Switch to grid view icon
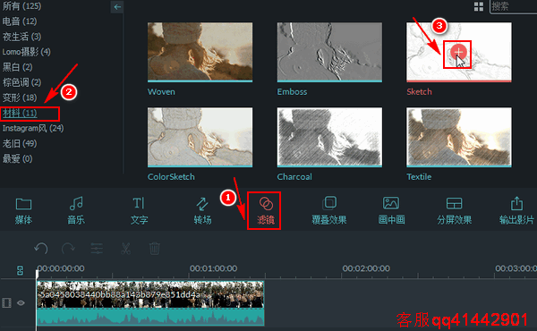Viewport: 537px width, 331px height. 479,6
